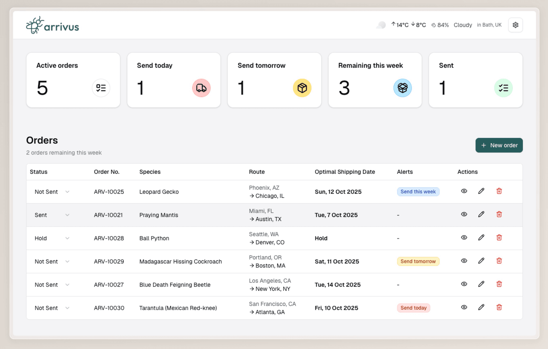
Task: Expand the Sent status chevron for ARV-10021
Action: point(67,215)
